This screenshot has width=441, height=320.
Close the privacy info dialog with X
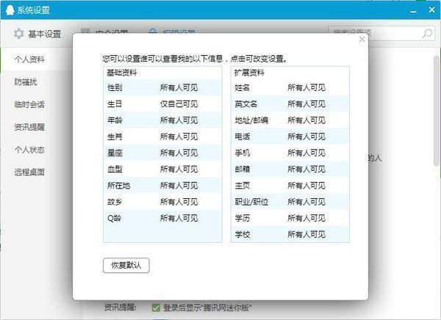click(x=362, y=40)
